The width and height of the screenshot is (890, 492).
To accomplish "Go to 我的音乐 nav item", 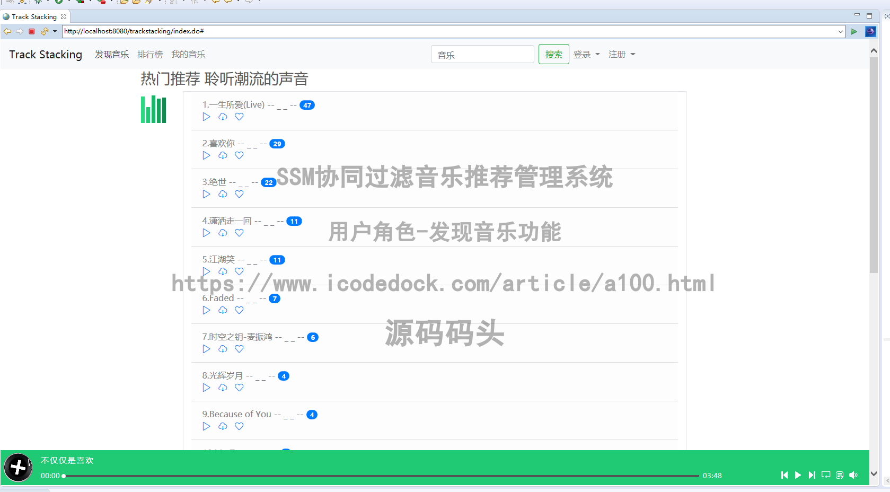I will coord(188,54).
